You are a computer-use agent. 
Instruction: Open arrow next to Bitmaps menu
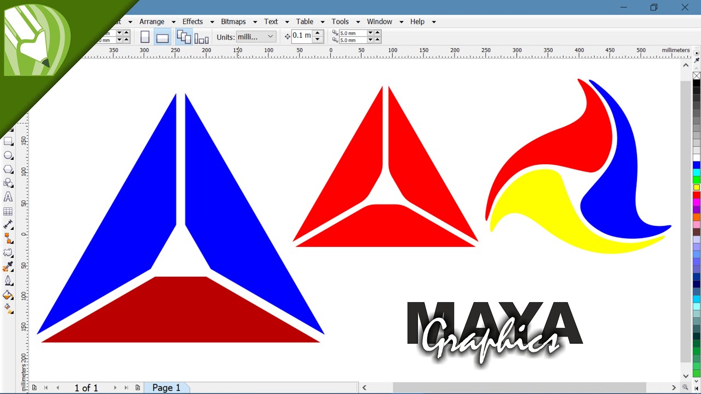tap(255, 22)
